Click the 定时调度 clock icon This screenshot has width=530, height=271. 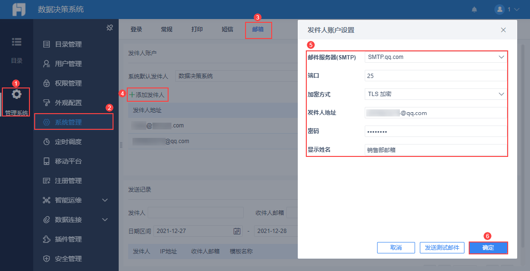(47, 142)
